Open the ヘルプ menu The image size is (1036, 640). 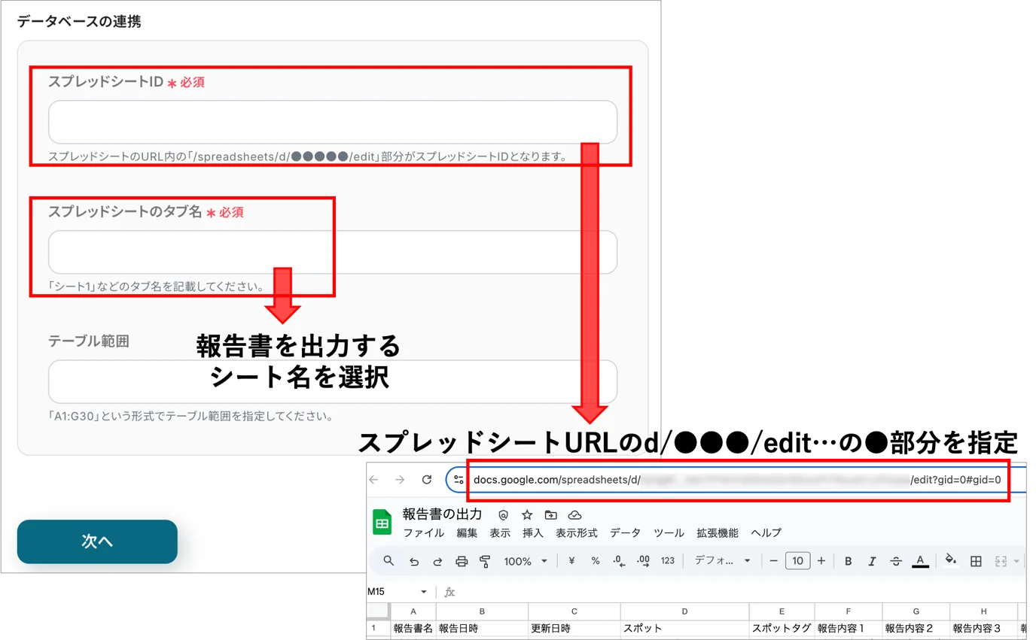[766, 532]
